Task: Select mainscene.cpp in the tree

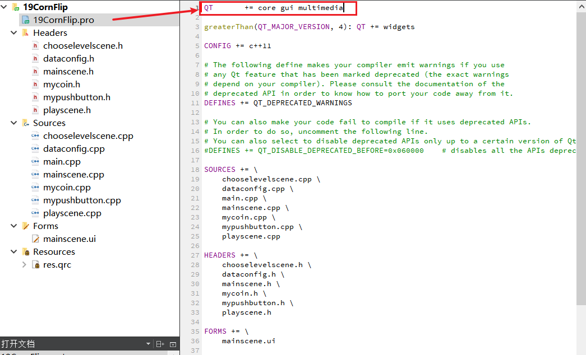Action: click(73, 174)
